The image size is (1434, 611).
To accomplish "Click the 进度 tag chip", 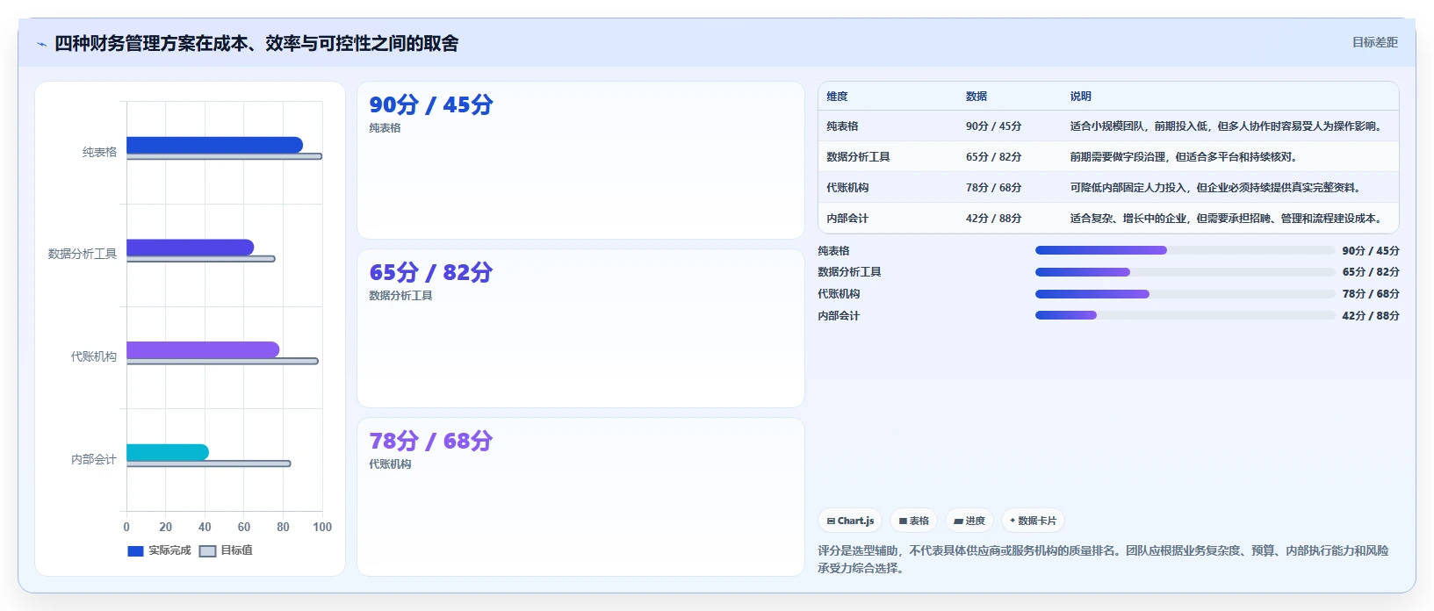I will click(x=969, y=521).
